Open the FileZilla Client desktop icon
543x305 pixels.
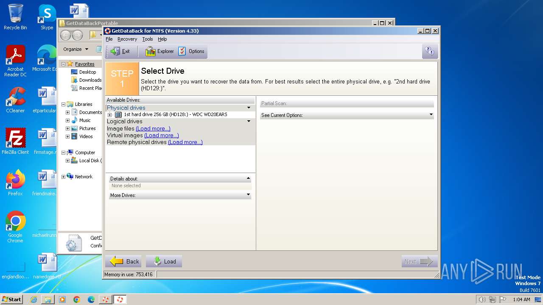click(15, 141)
